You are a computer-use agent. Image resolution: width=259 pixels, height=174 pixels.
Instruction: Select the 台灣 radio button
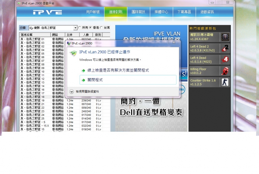click(101, 28)
